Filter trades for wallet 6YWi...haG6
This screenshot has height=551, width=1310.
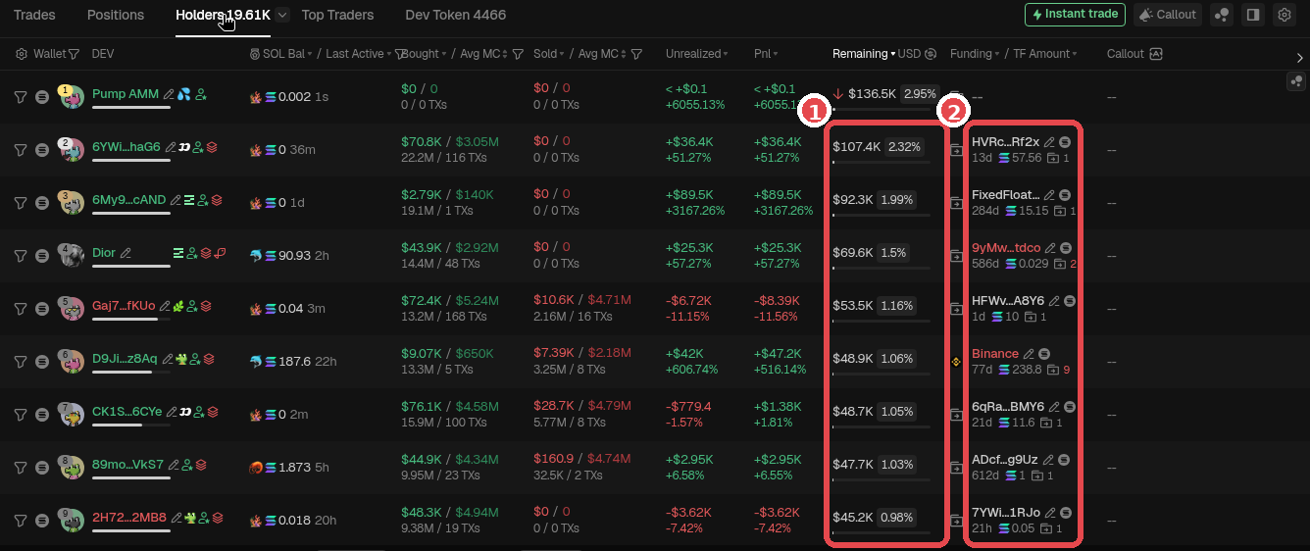click(x=21, y=149)
